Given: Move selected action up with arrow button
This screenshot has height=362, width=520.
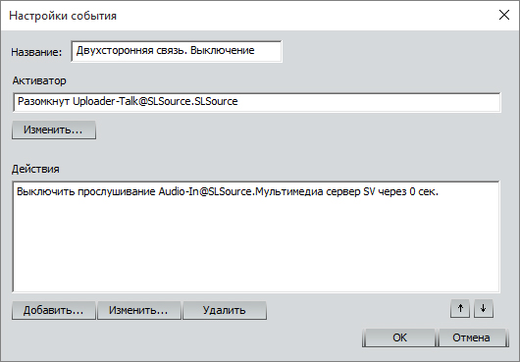Looking at the screenshot, I should pos(459,309).
